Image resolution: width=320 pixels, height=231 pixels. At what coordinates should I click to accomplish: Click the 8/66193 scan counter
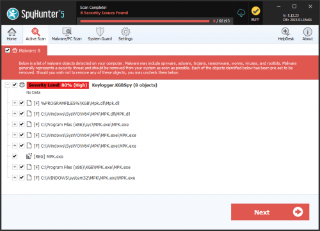tap(221, 21)
